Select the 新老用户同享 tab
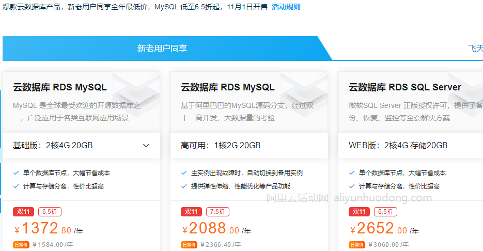This screenshot has height=251, width=483. point(162,49)
